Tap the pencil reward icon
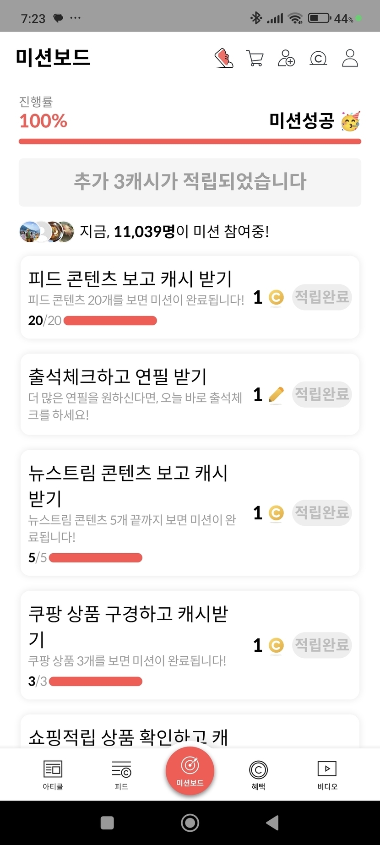Screen dimensions: 380x845 coord(276,395)
